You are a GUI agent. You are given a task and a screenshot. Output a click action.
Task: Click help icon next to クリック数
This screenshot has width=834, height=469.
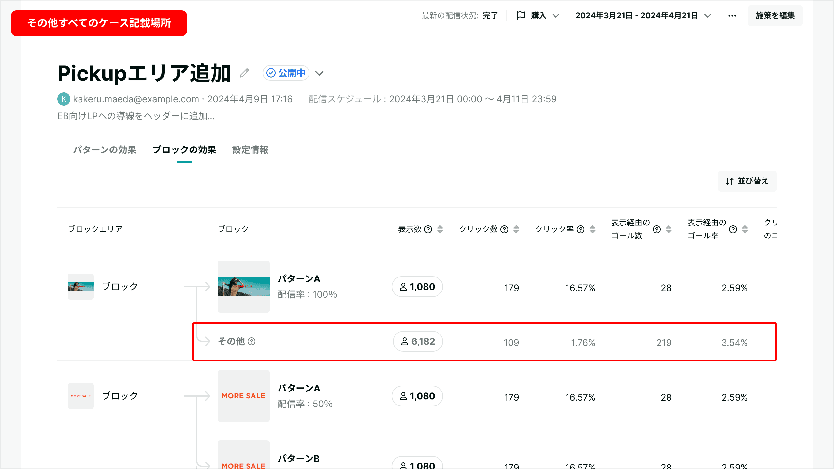pyautogui.click(x=504, y=229)
